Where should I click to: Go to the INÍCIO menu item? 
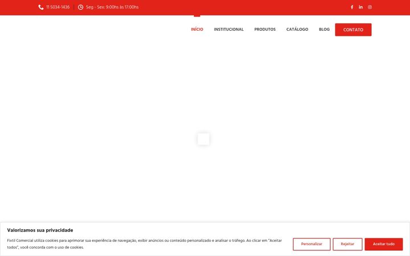(x=197, y=29)
